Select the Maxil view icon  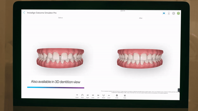click(x=82, y=95)
